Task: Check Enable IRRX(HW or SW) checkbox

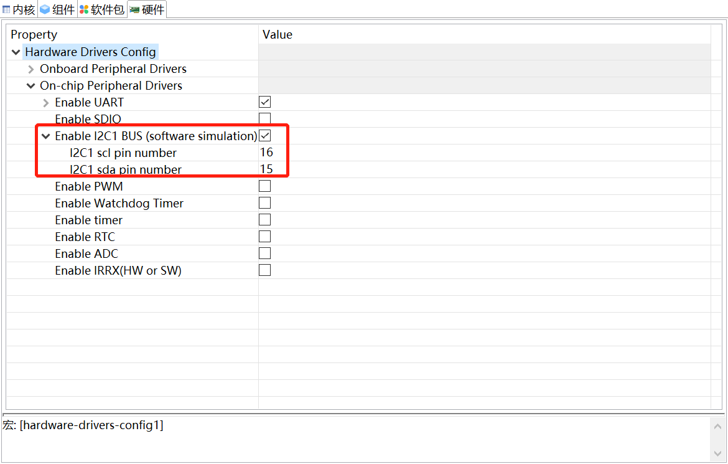Action: click(264, 270)
